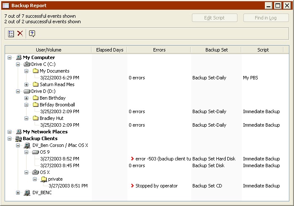Expand the Ben Birthday folder

[26, 98]
